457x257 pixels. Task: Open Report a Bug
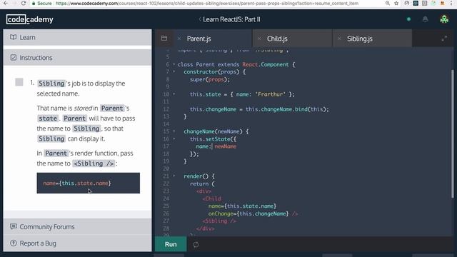tap(77, 243)
